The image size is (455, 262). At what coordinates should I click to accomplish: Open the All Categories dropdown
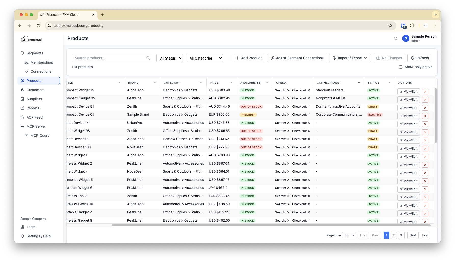tap(204, 58)
